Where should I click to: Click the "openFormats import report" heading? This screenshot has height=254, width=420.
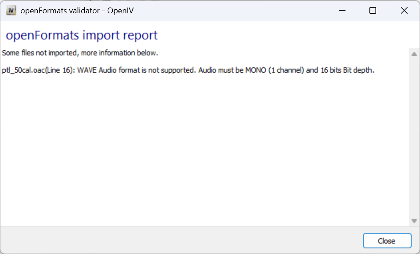click(82, 35)
